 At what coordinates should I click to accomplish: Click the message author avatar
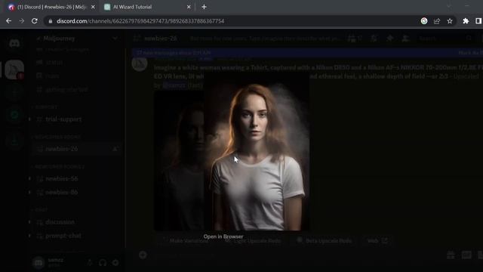139,64
